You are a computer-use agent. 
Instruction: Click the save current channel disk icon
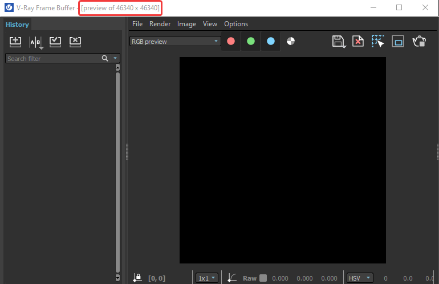pos(338,42)
